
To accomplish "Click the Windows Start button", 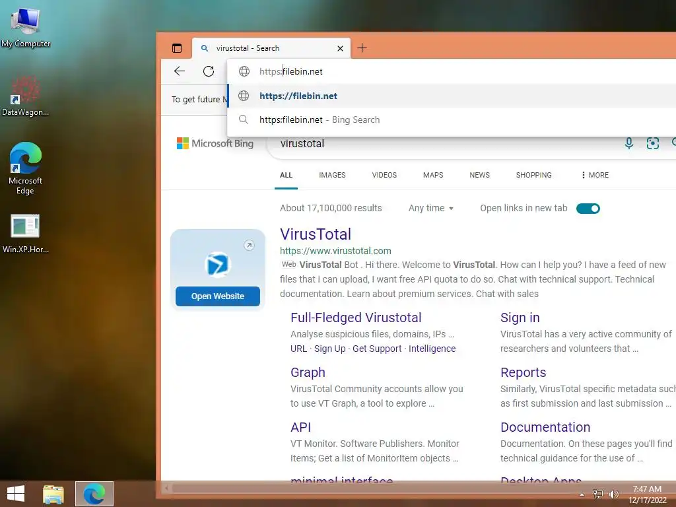I will (16, 494).
